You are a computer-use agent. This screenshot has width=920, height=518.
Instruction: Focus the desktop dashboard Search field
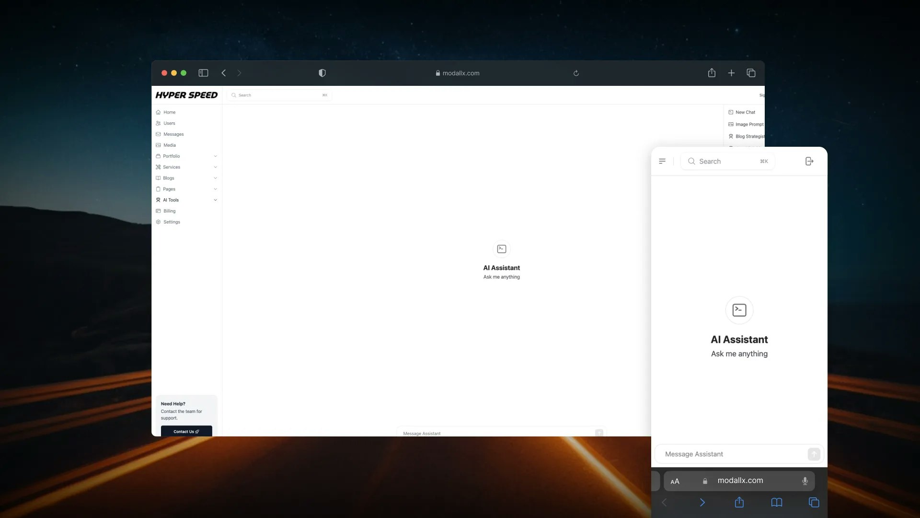tap(279, 95)
